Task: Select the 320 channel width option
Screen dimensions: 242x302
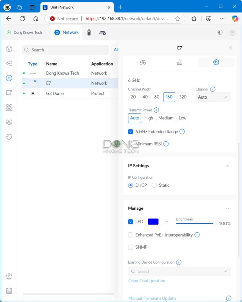Action: click(x=183, y=97)
